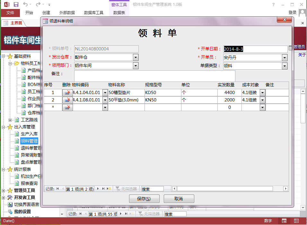This screenshot has height=225, width=307.
Task: Select 生产入库 in the tree
Action: [x=29, y=134]
